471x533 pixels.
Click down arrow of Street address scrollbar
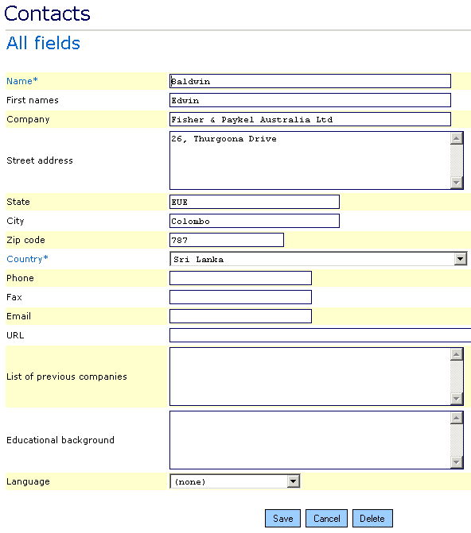457,183
